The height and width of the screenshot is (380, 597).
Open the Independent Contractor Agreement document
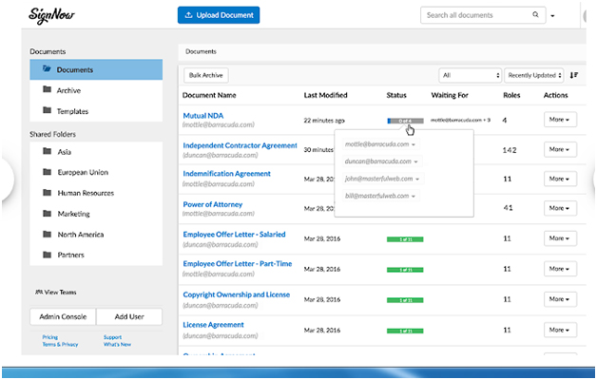240,145
